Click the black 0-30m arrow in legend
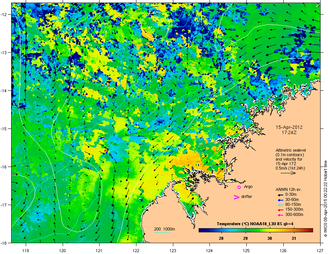 (280, 195)
